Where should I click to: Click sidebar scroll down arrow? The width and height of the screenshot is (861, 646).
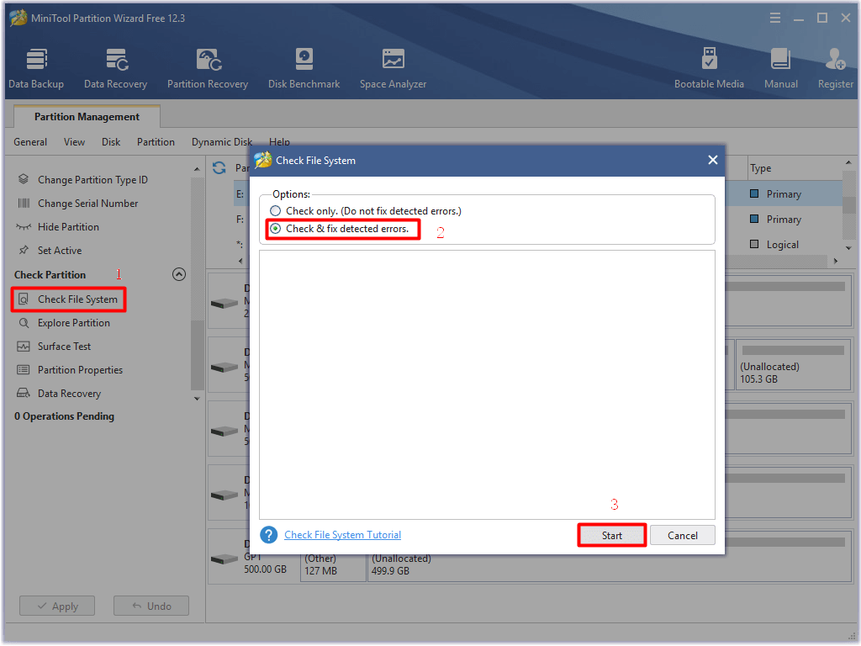(x=197, y=399)
